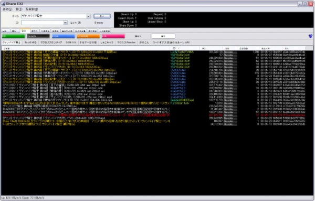The height and width of the screenshot is (201, 315).
Task: Open the コードギアス 反逆のルルーシュ R2 query tab
Action: [171, 43]
